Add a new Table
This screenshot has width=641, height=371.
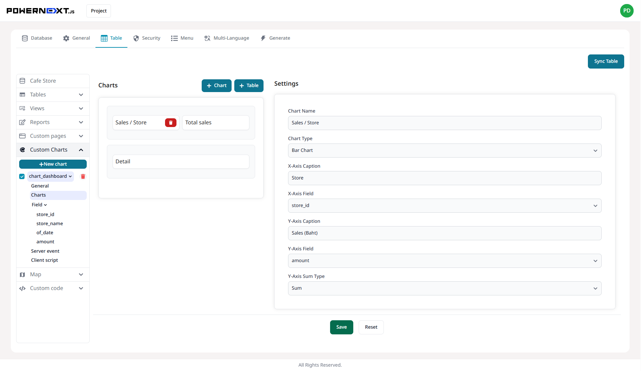click(249, 86)
